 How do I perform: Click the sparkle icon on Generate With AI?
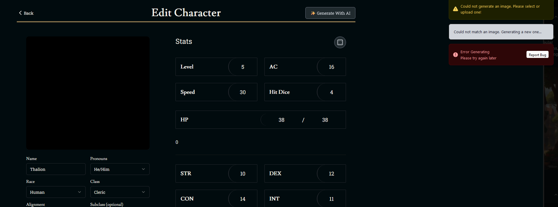click(x=313, y=13)
